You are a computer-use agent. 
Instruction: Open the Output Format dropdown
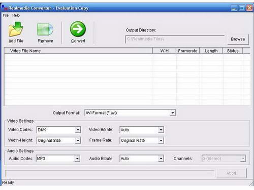coord(130,113)
